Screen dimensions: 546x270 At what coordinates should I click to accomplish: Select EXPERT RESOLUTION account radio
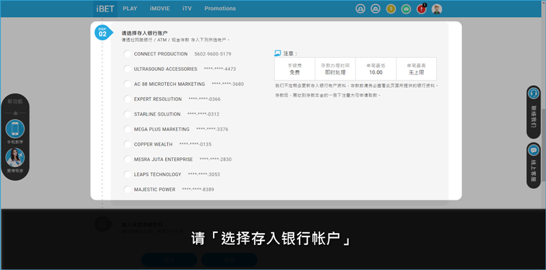[x=128, y=99]
